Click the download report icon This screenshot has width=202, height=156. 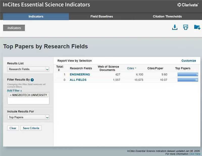click(x=175, y=27)
